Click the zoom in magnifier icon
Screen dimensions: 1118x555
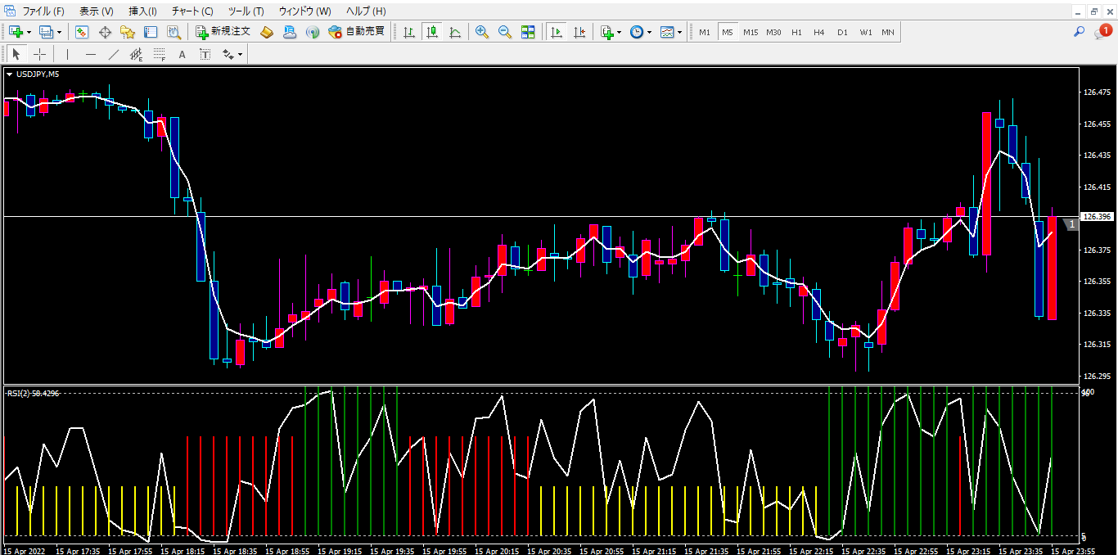[x=482, y=32]
